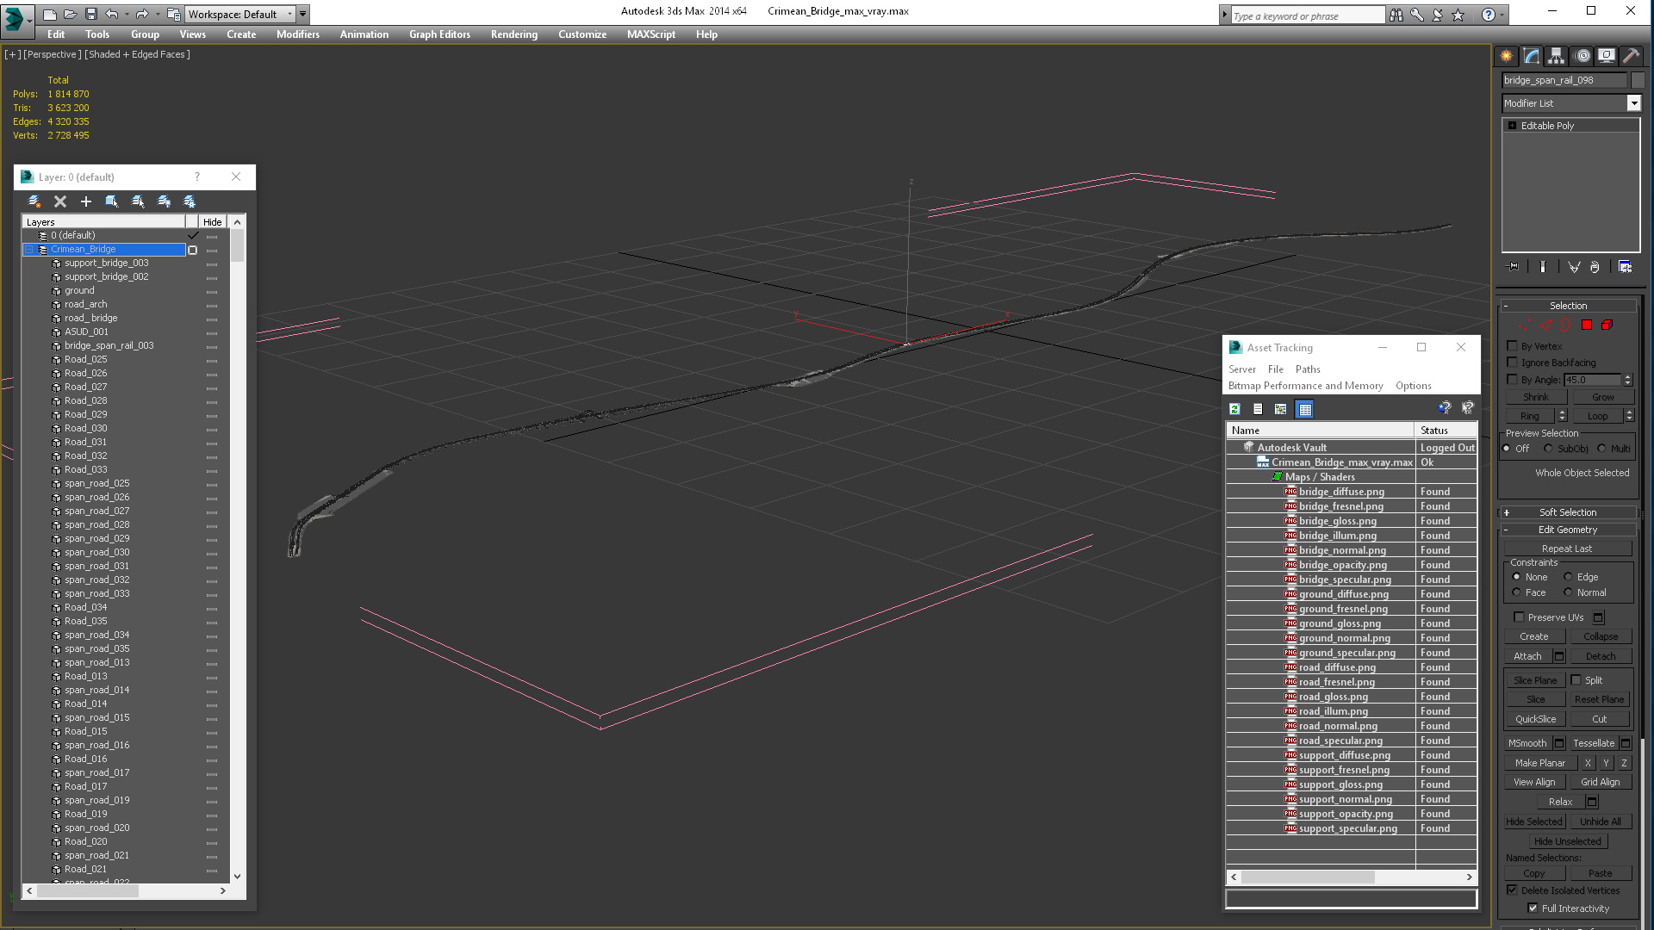The width and height of the screenshot is (1654, 930).
Task: Click Select Highlighted Objects and Layers icon
Action: coord(112,201)
